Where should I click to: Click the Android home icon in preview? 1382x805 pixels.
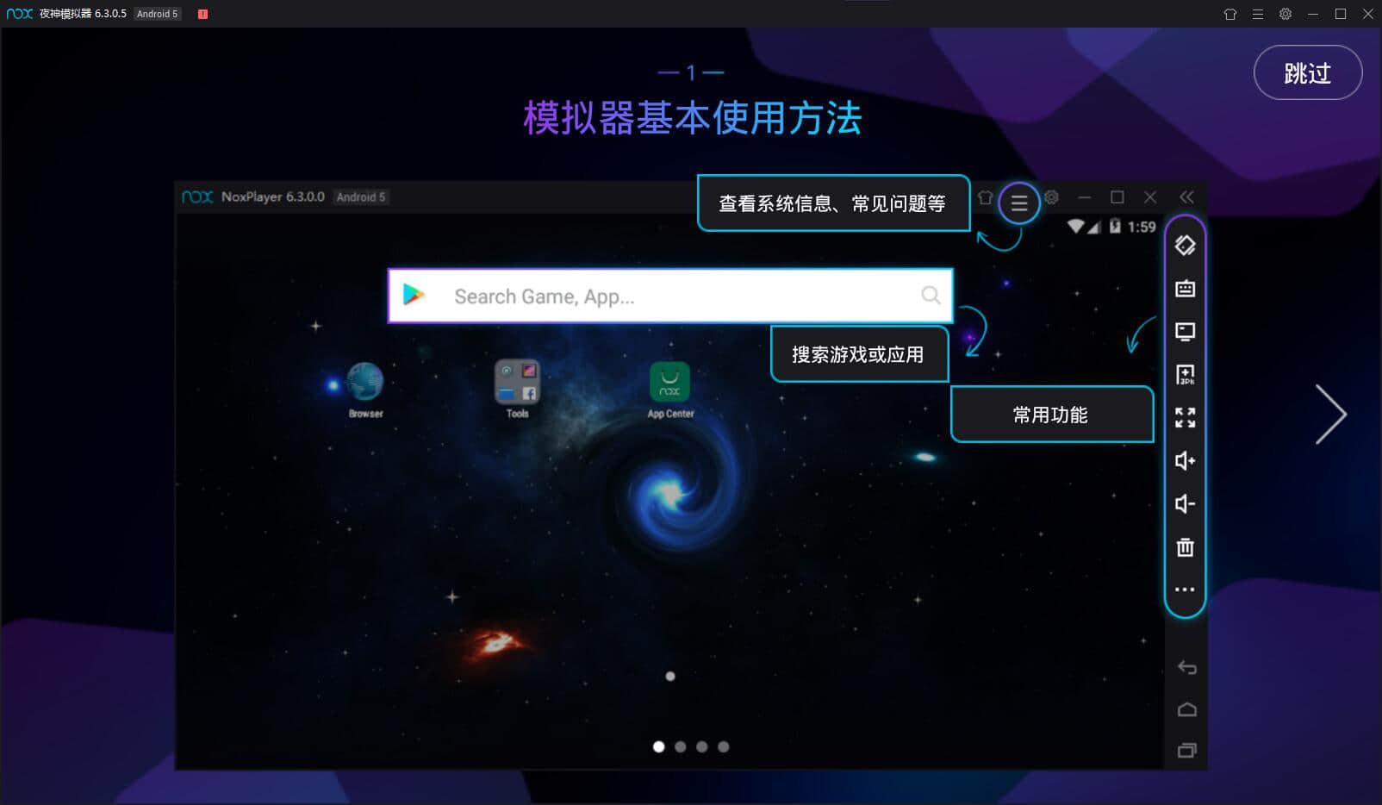[x=1186, y=709]
